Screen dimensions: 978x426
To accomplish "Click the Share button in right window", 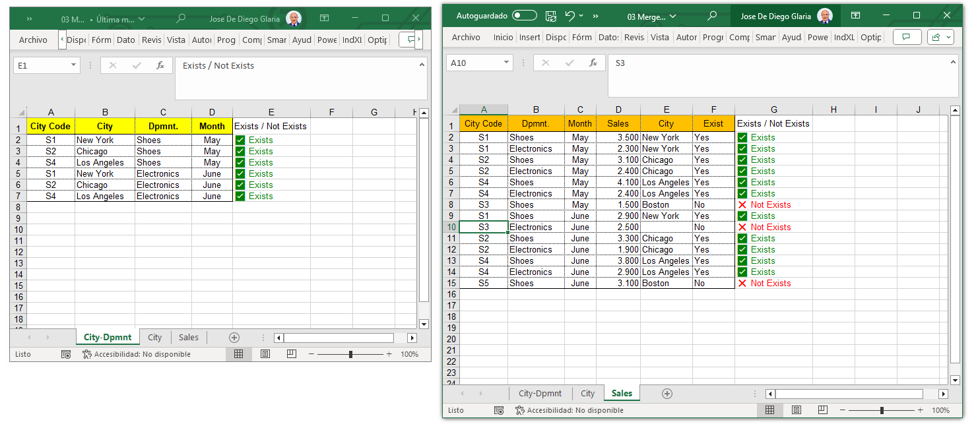I will point(940,37).
